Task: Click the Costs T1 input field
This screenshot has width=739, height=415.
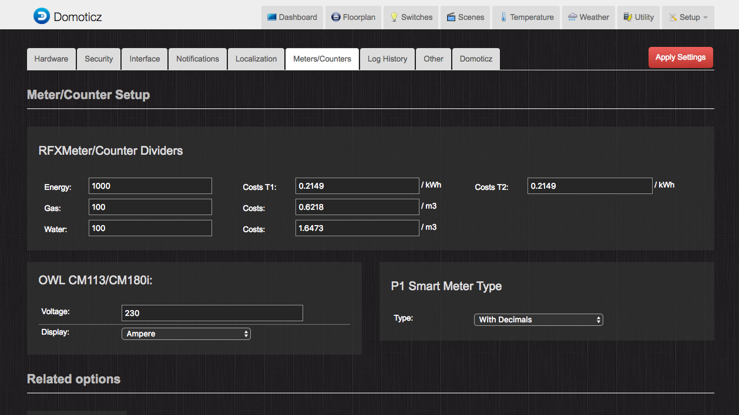Action: [x=357, y=186]
